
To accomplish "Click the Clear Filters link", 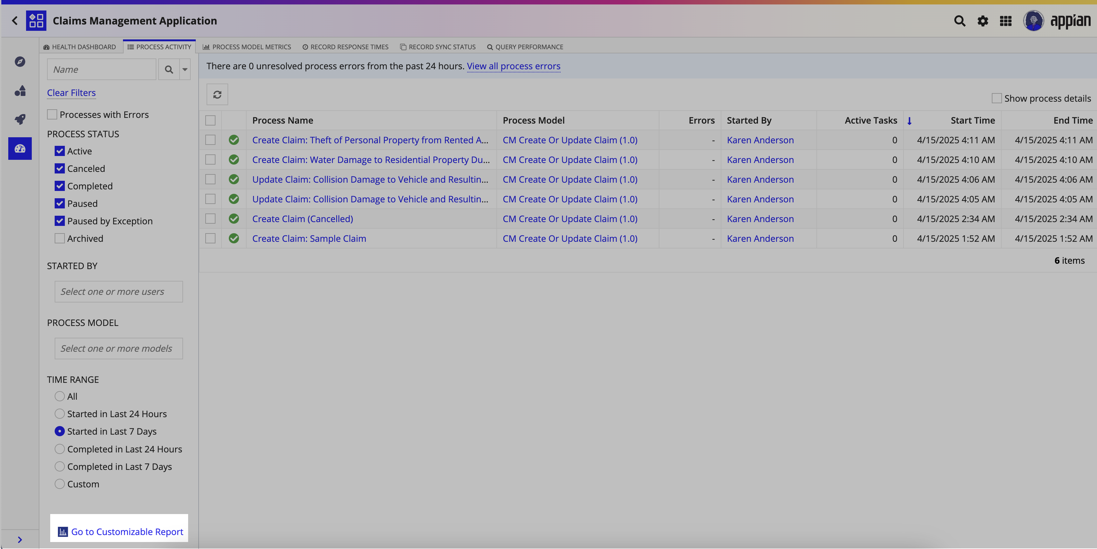I will click(71, 93).
